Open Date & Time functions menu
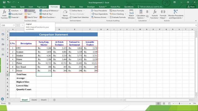 pyautogui.click(x=31, y=17)
